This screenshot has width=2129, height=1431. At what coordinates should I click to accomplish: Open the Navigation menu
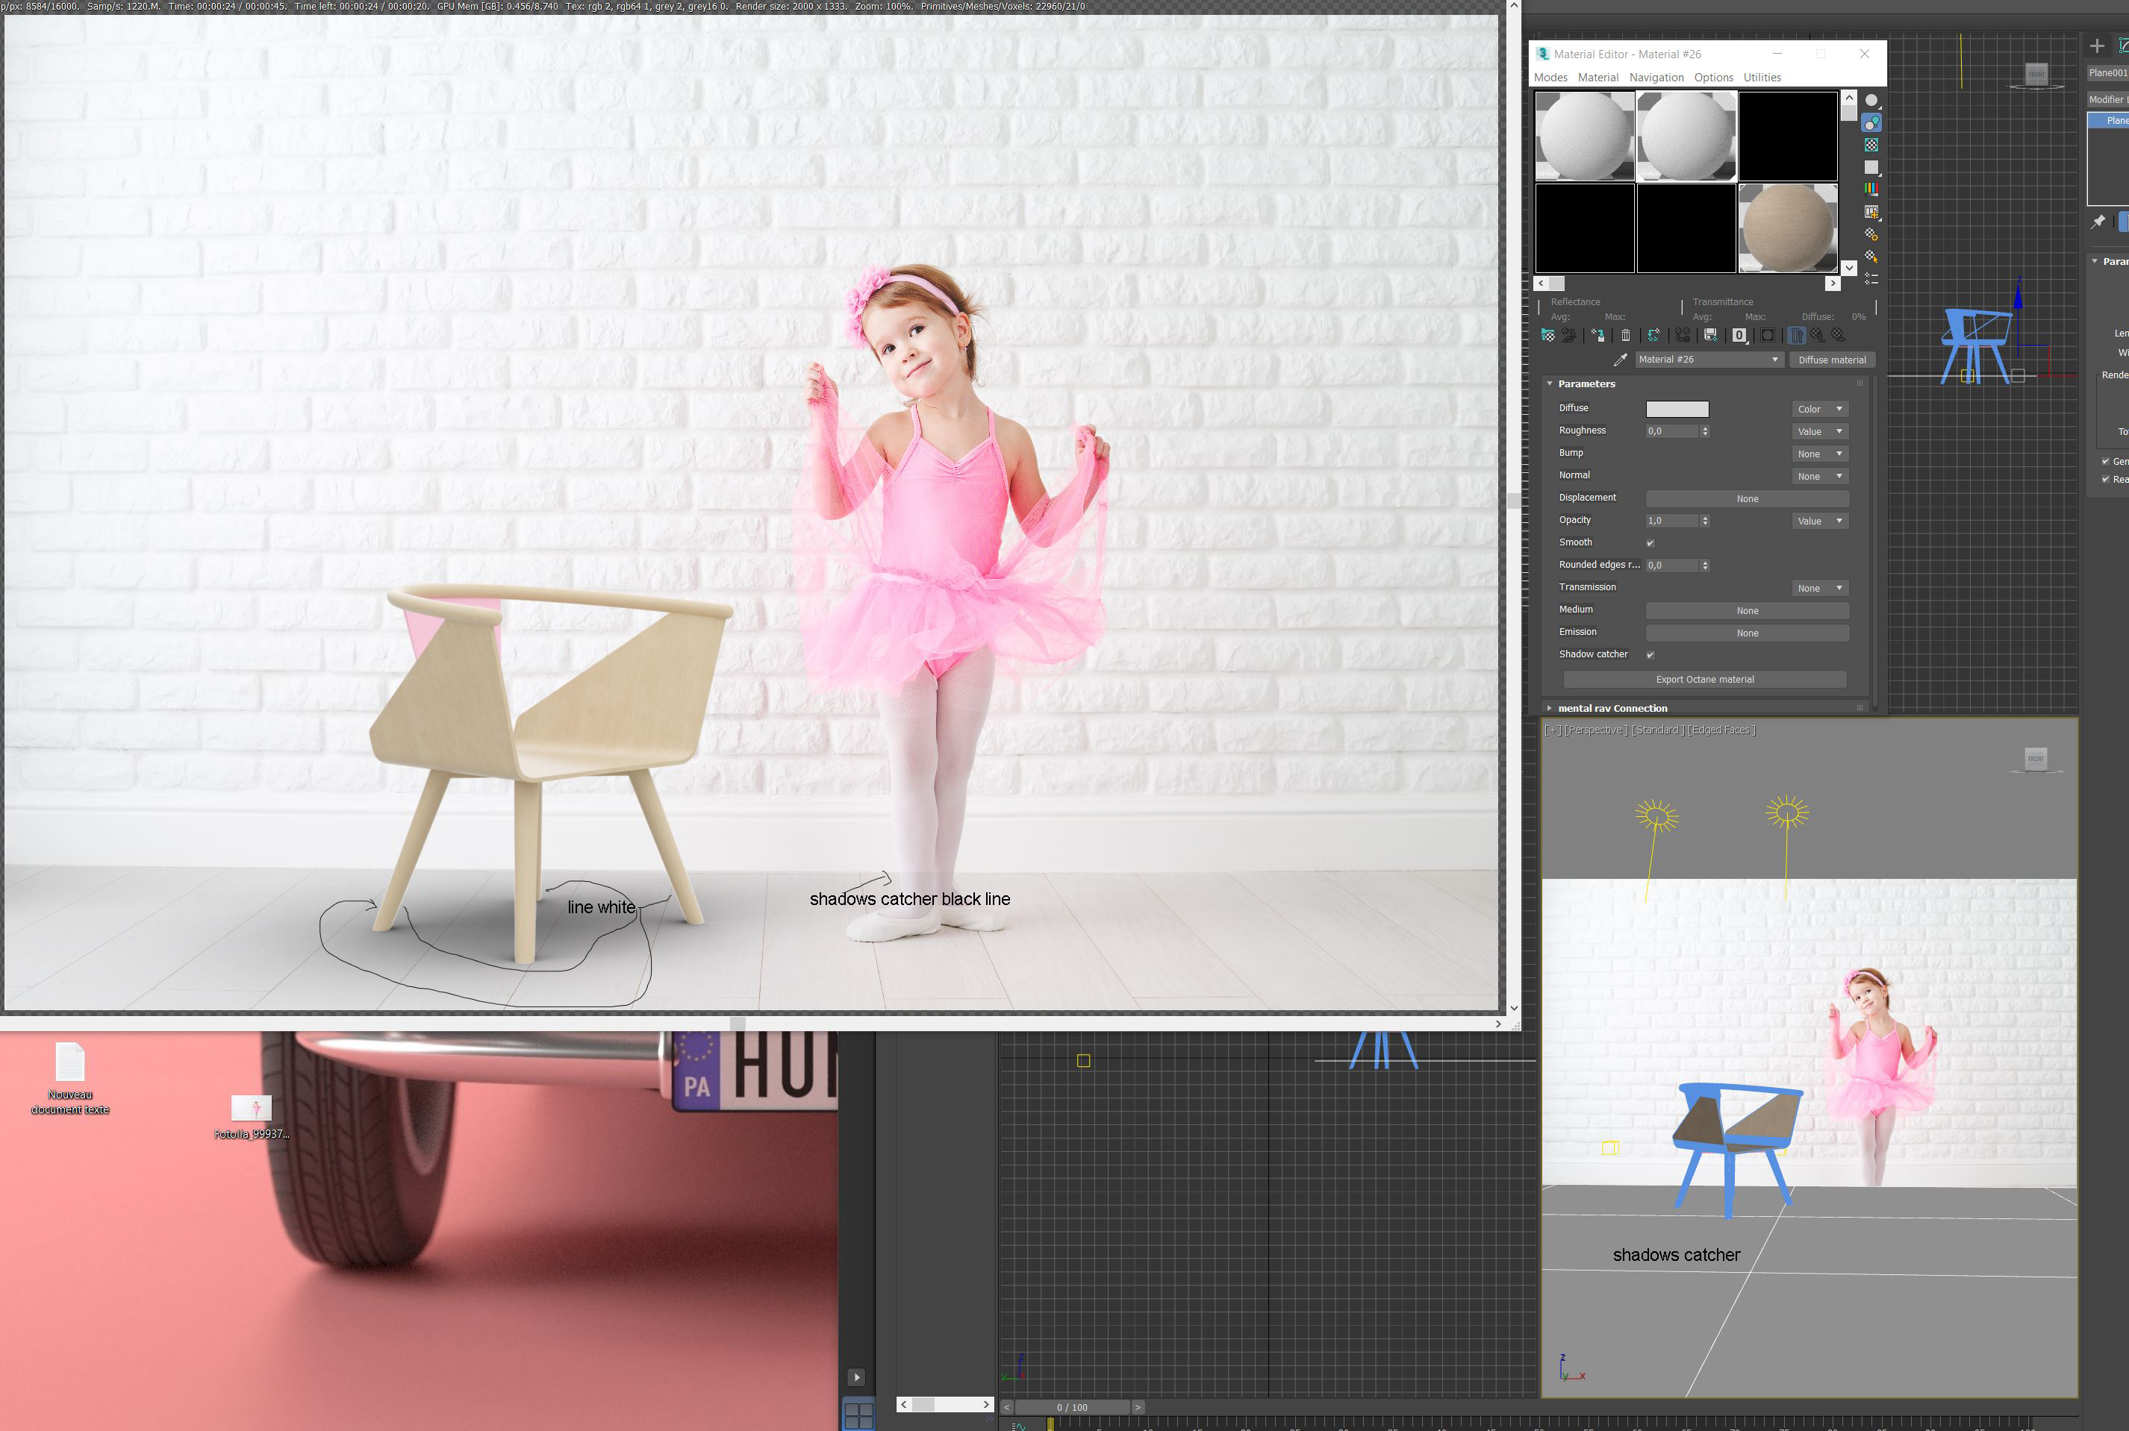tap(1656, 78)
